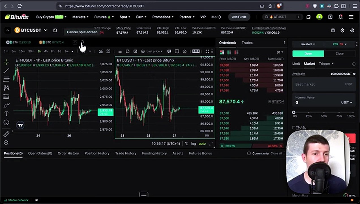
Task: Open the Futures Bonus tab
Action: [200, 153]
